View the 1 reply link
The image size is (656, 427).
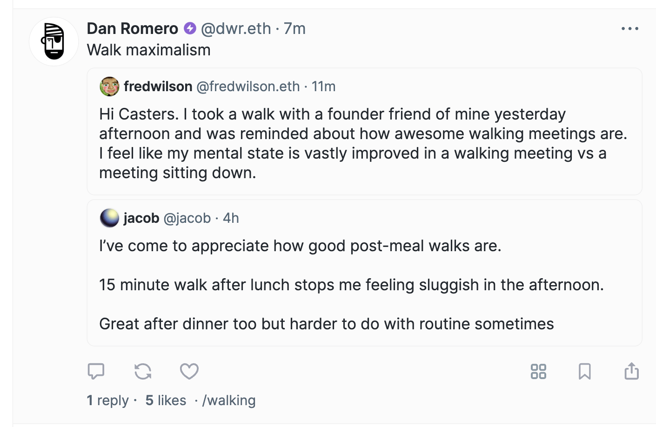(108, 400)
